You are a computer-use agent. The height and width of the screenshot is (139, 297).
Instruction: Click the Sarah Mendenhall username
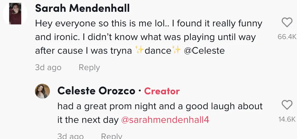(x=82, y=8)
